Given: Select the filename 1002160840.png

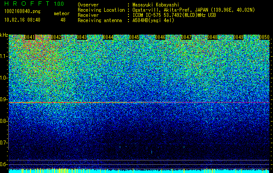Looking at the screenshot, I should 23,12.
